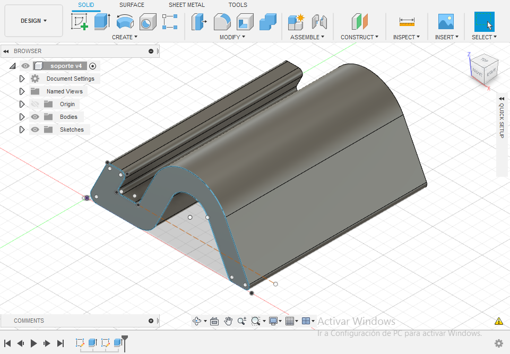Click the Zoom Window magnifier icon

[x=256, y=321]
